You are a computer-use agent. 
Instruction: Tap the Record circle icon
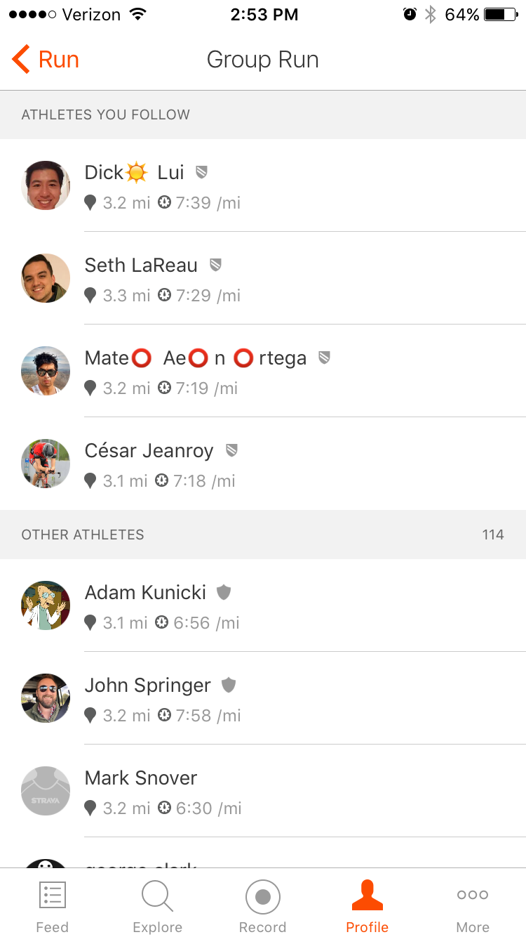click(x=263, y=897)
